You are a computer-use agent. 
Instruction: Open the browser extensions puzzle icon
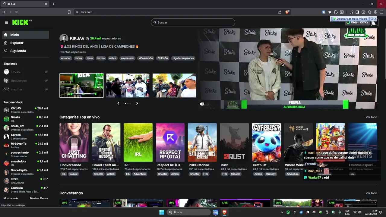[x=336, y=12]
